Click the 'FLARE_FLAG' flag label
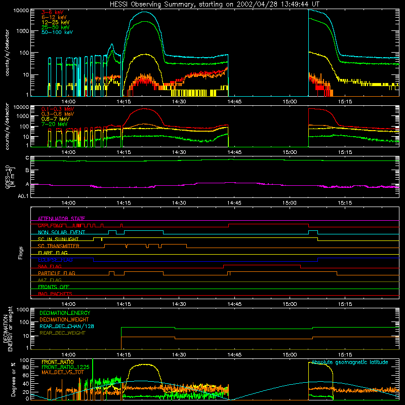This screenshot has width=405, height=405. tap(53, 253)
